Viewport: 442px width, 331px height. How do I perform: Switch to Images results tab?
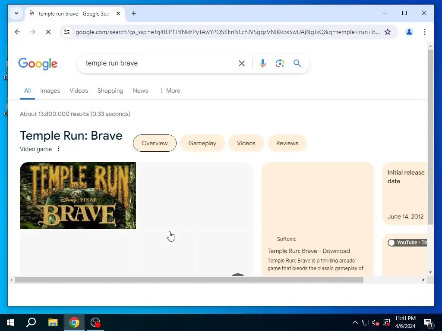(50, 91)
